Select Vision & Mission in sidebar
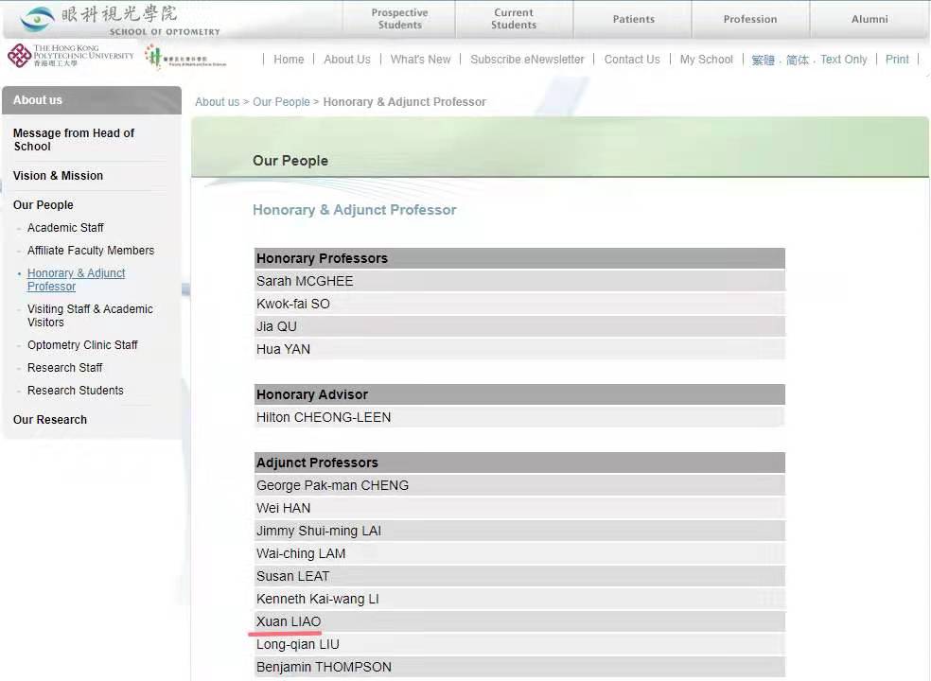Image resolution: width=931 pixels, height=681 pixels. point(58,176)
